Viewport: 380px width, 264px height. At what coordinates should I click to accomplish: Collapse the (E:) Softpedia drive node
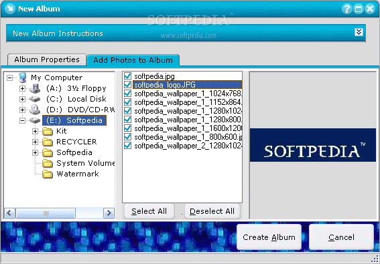[x=22, y=120]
